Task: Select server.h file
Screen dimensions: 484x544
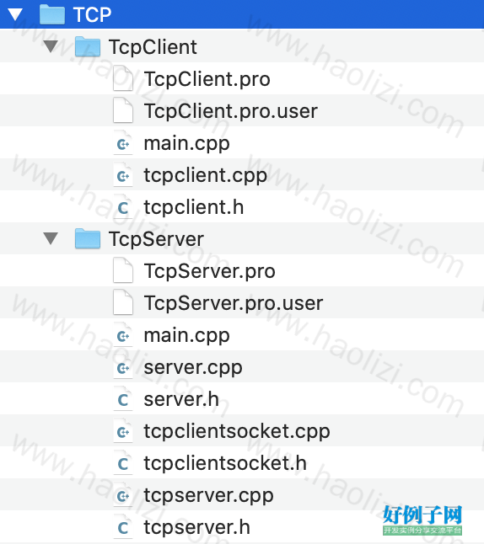Action: pos(242,399)
